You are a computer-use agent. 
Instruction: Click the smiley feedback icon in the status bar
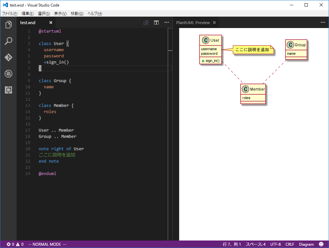coord(321,244)
